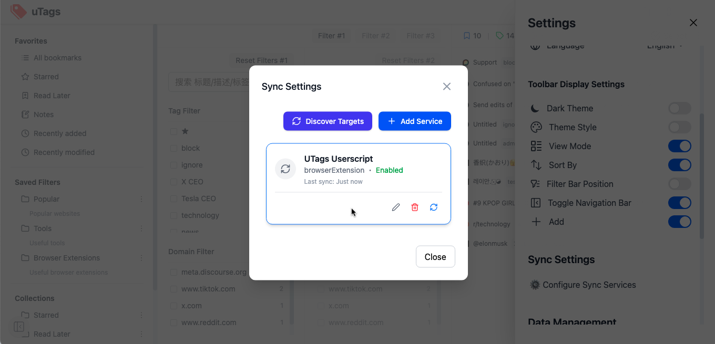The image size is (715, 344).
Task: Click the uTags logo icon
Action: [18, 12]
